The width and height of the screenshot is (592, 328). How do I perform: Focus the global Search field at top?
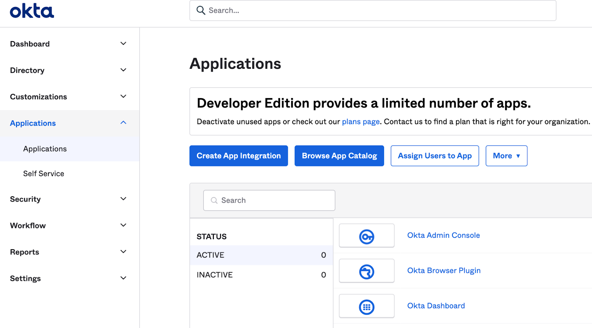click(x=373, y=10)
